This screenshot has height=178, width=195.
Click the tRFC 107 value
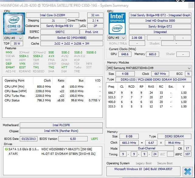[187, 154]
